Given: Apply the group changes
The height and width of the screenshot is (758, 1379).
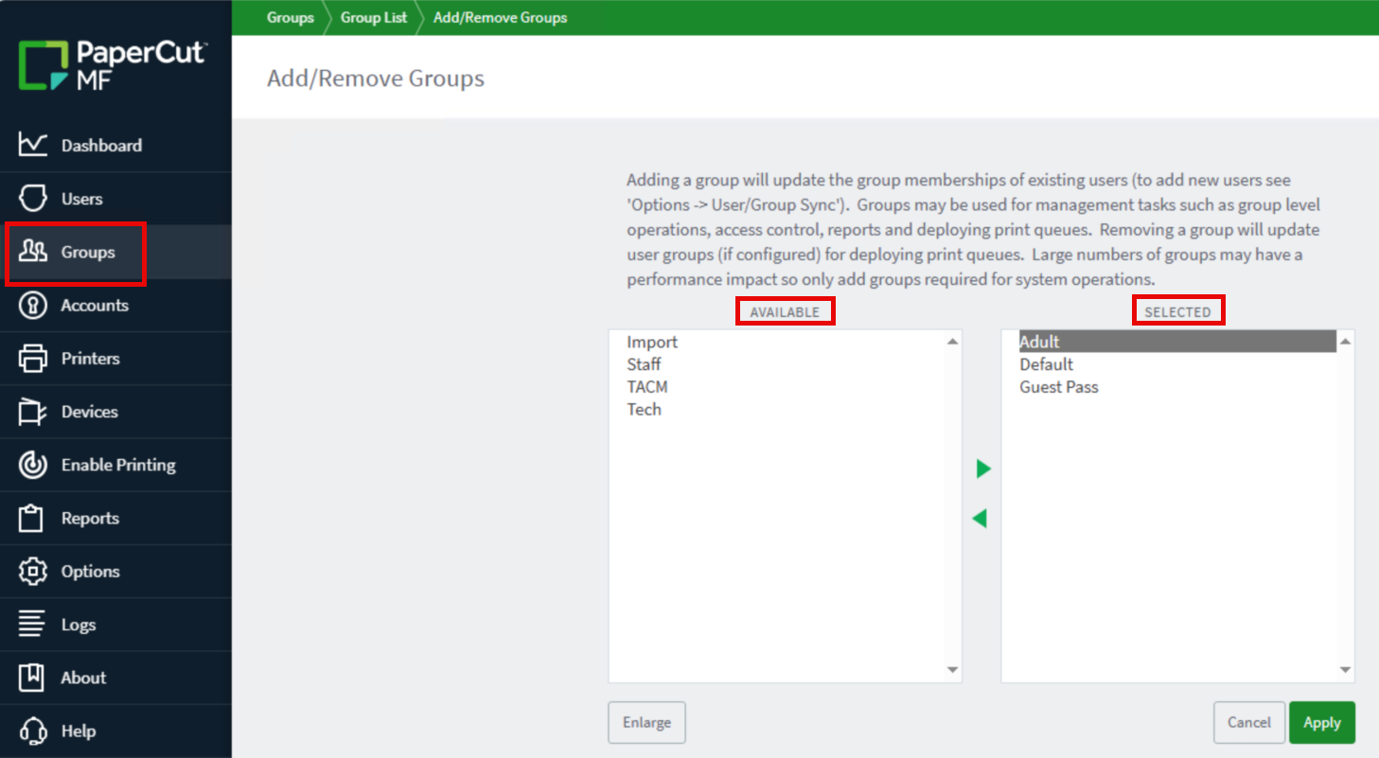Looking at the screenshot, I should click(1322, 722).
